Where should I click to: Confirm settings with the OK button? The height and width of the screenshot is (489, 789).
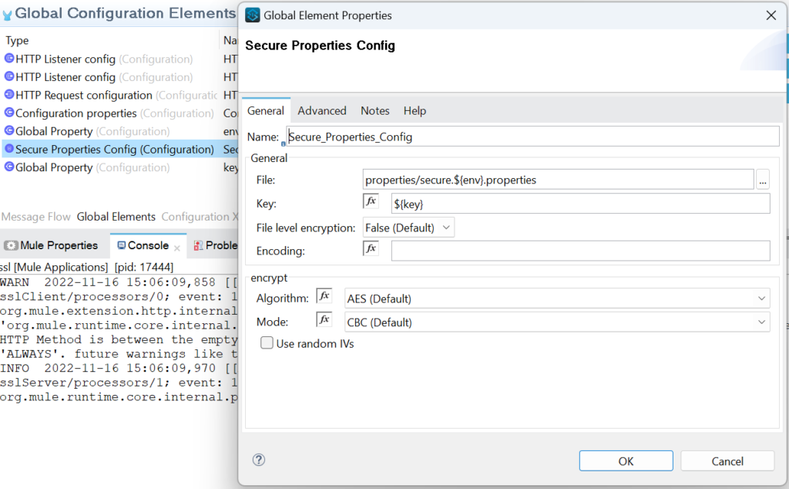point(626,460)
